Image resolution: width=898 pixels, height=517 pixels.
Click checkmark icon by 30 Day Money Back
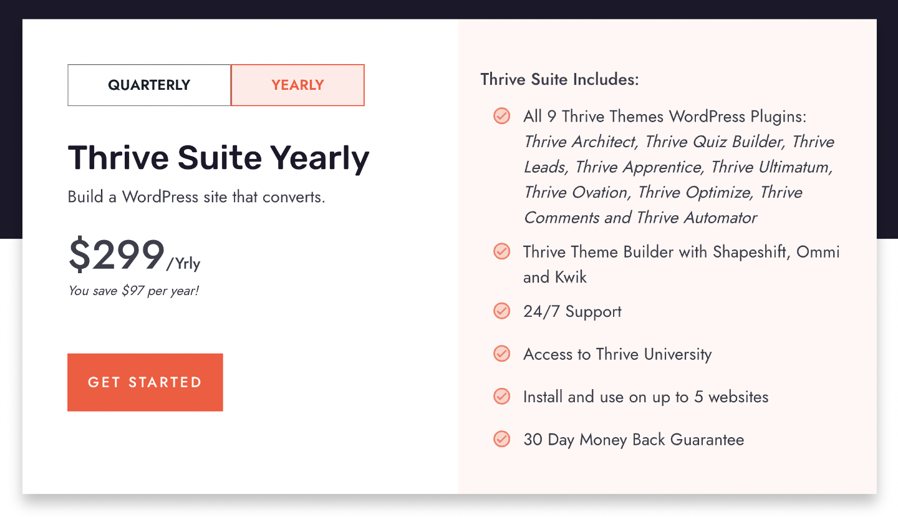502,439
